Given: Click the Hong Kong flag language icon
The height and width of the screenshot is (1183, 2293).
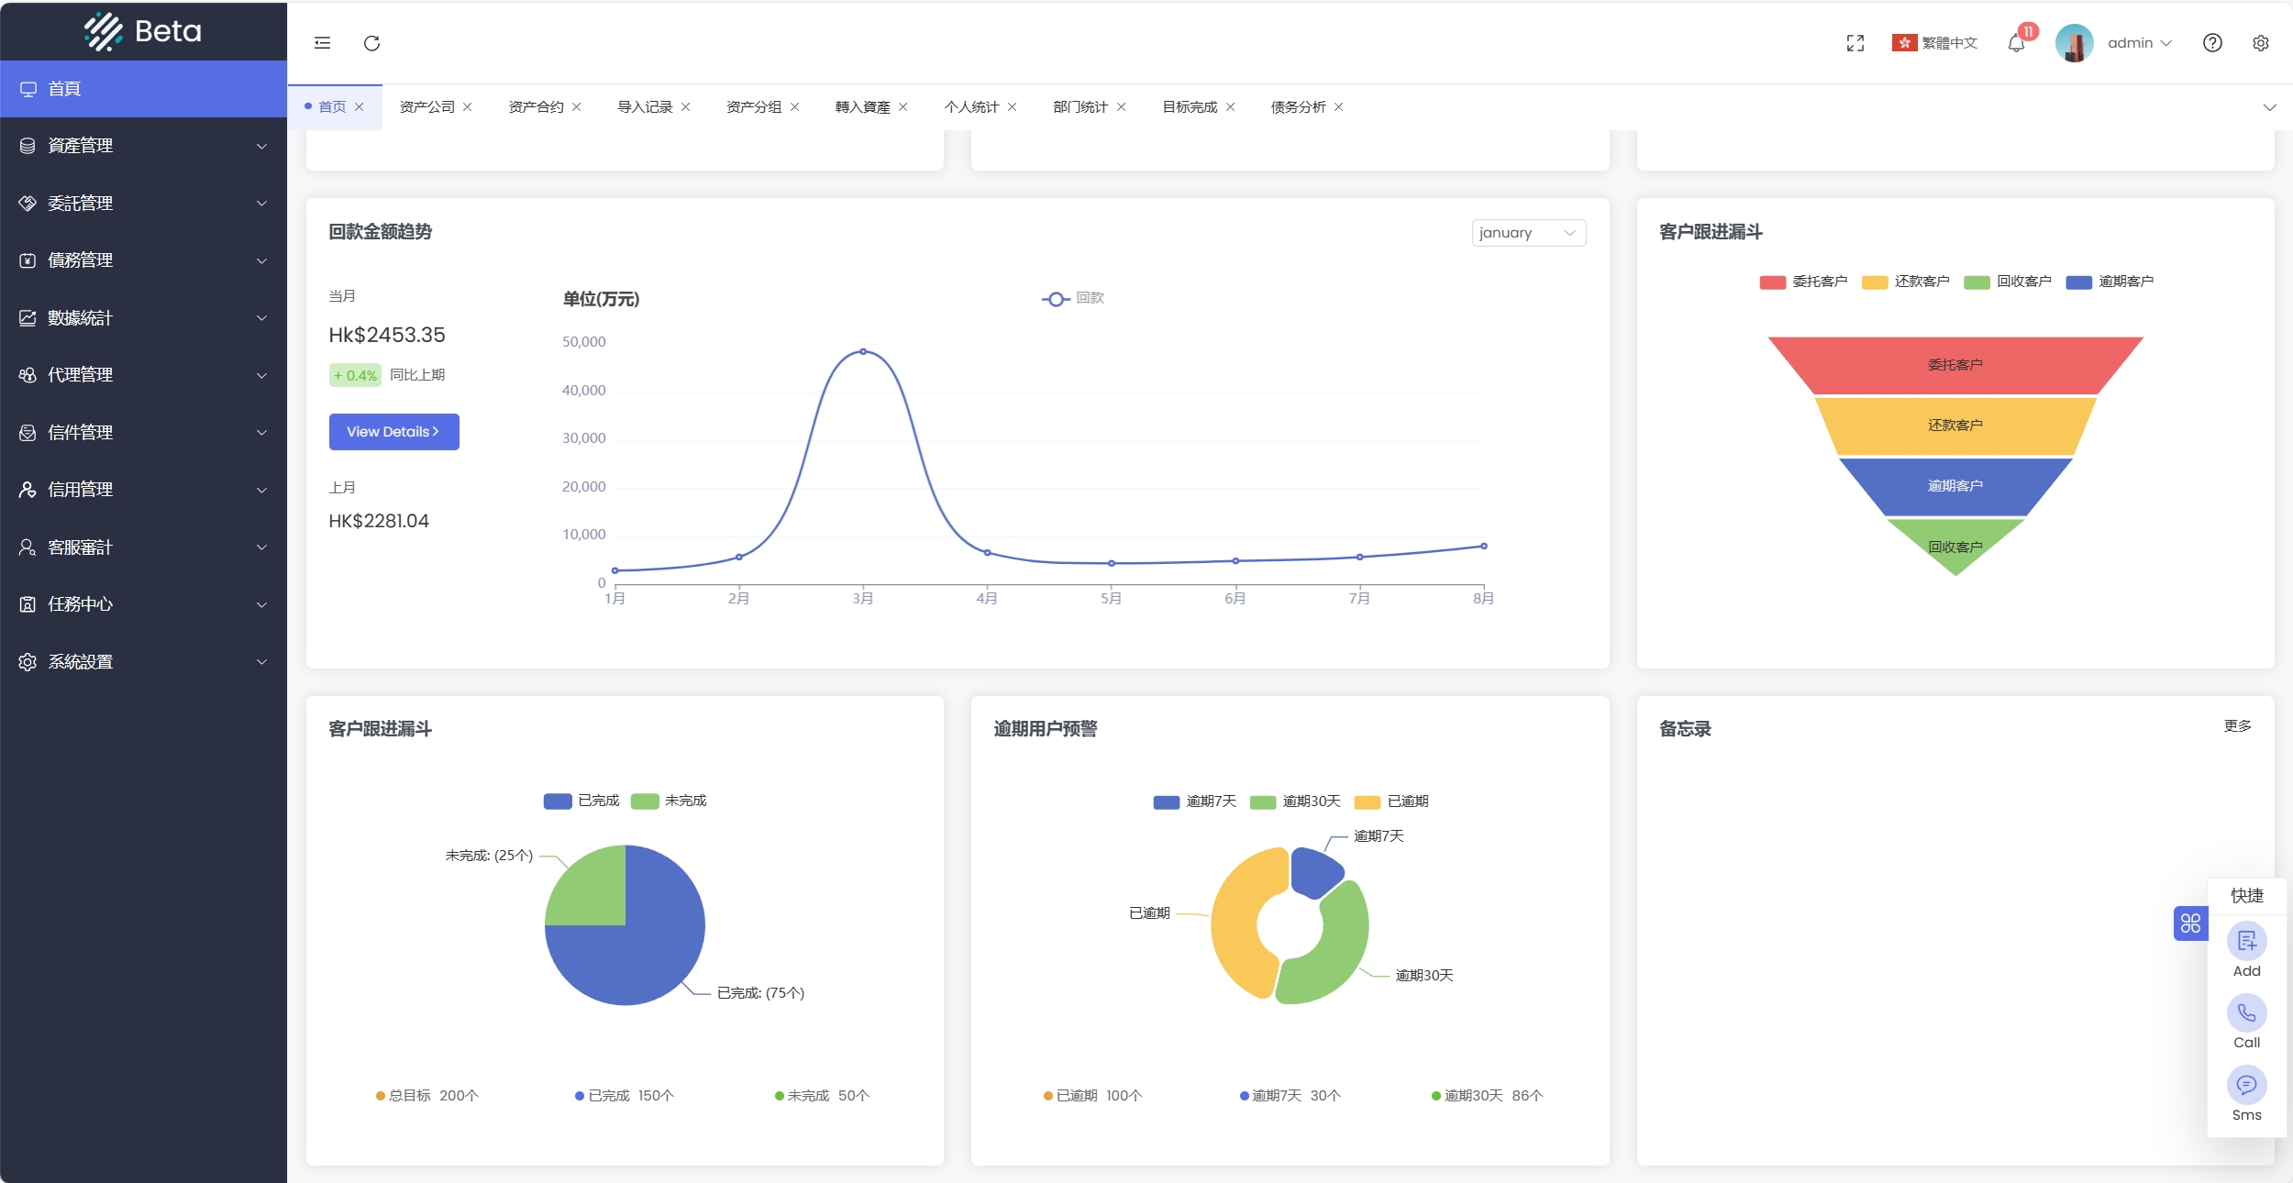Looking at the screenshot, I should click(1904, 43).
